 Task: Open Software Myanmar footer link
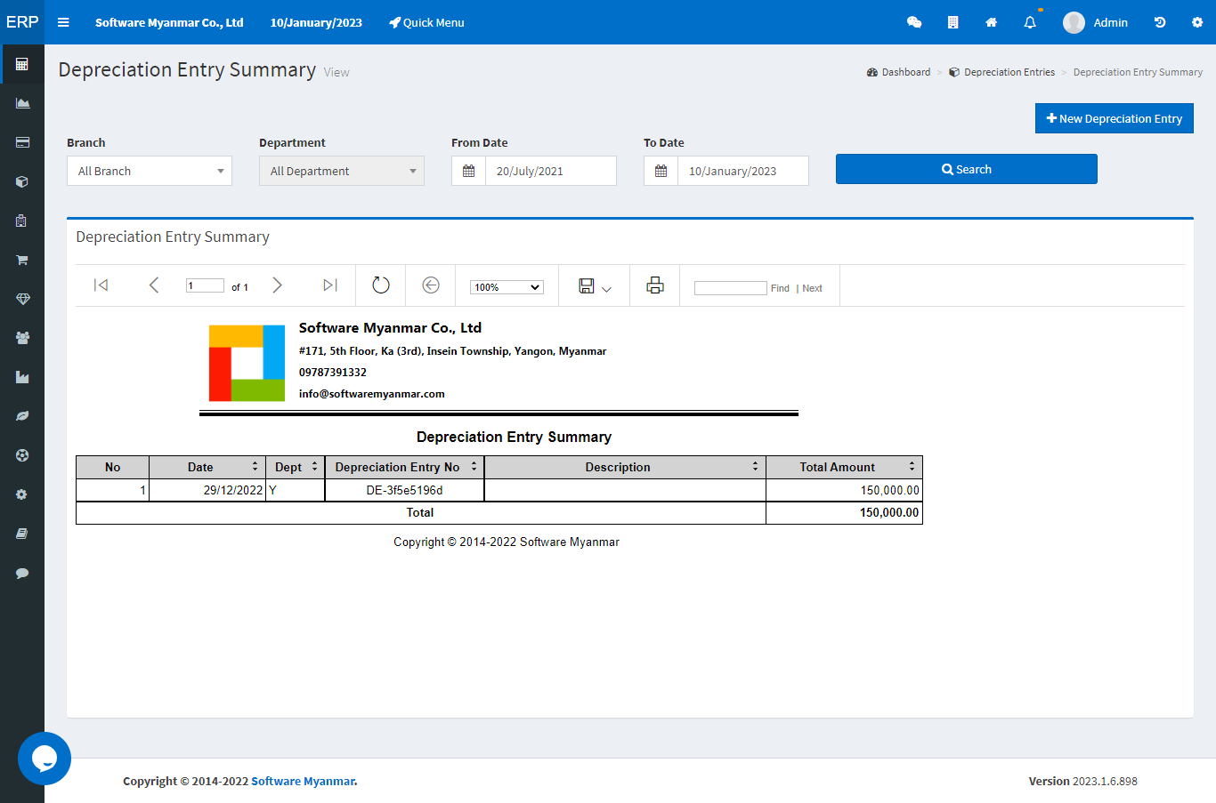(x=303, y=781)
